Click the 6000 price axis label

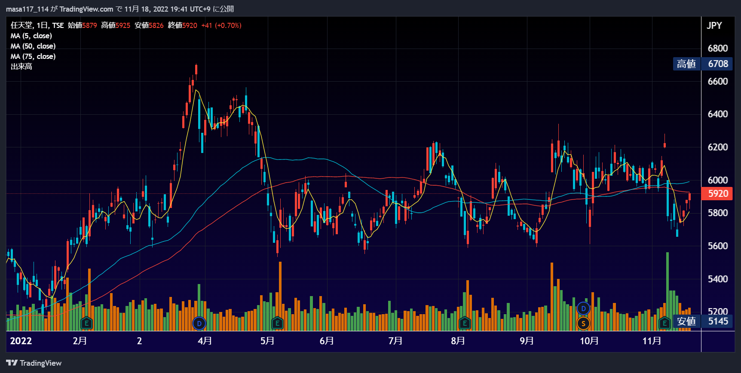tap(718, 180)
